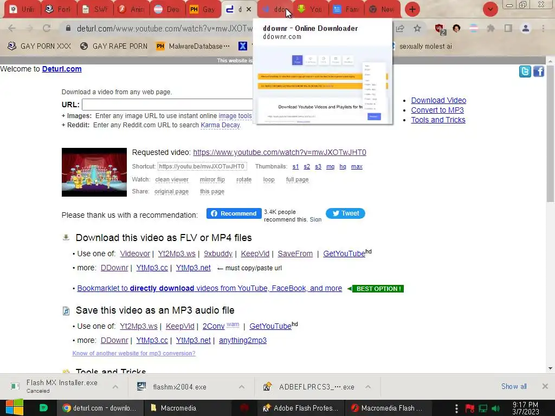555x416 pixels.
Task: Toggle the browser side panel icon
Action: coord(508,28)
